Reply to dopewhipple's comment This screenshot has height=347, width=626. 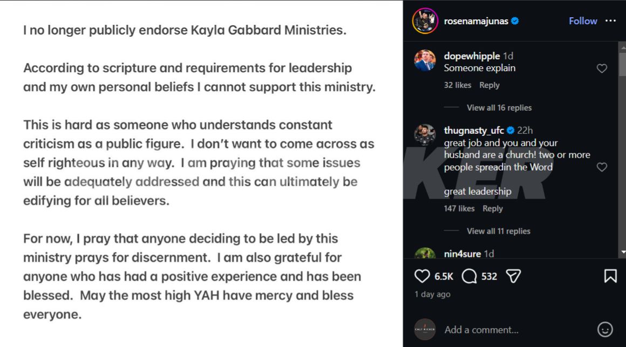[x=489, y=85]
